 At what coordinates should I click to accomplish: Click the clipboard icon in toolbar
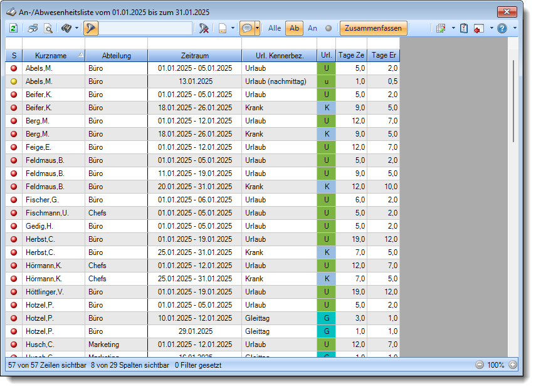click(464, 28)
